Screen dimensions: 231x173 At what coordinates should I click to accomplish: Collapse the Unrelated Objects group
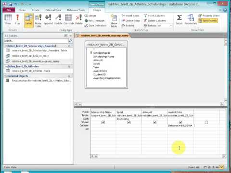pyautogui.click(x=69, y=76)
